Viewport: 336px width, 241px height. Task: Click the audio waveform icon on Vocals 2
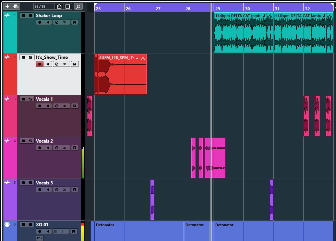(x=7, y=141)
